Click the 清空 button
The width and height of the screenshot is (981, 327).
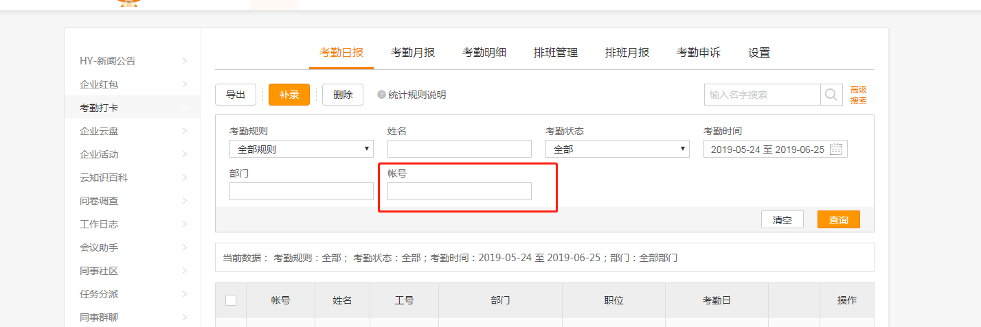point(782,220)
